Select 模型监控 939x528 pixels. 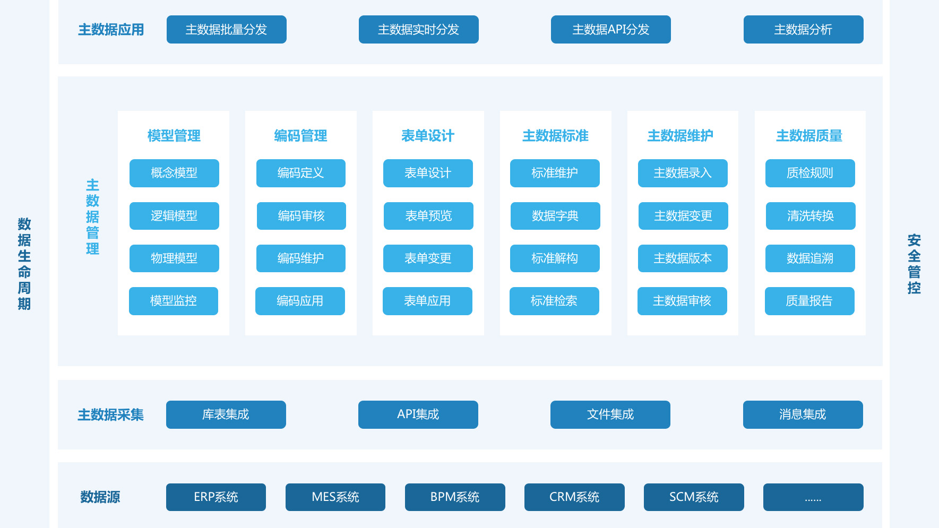click(x=174, y=301)
